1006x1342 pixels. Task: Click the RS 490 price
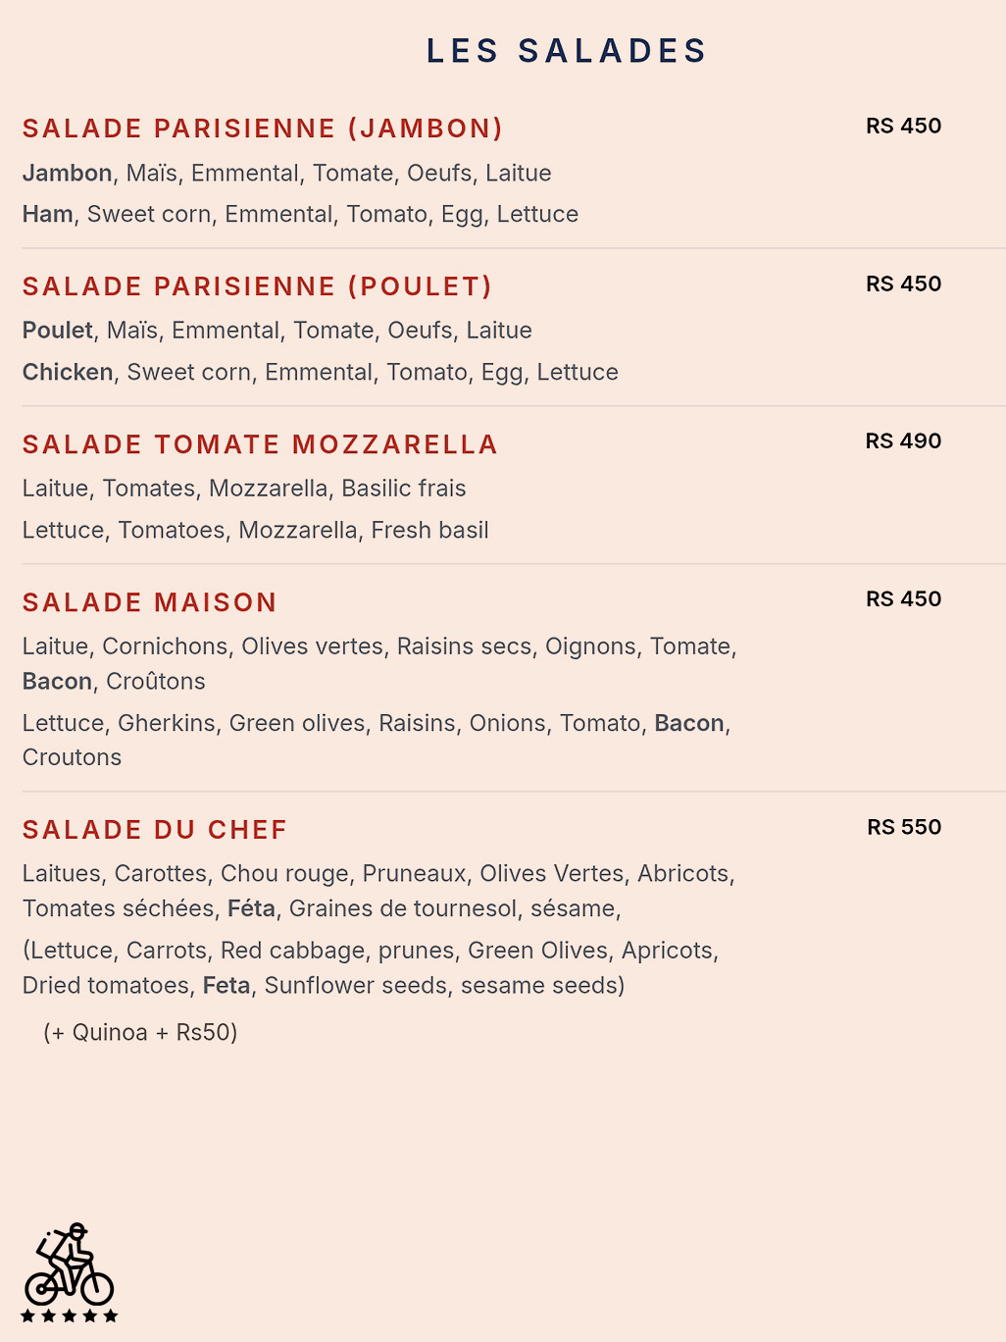tap(903, 441)
